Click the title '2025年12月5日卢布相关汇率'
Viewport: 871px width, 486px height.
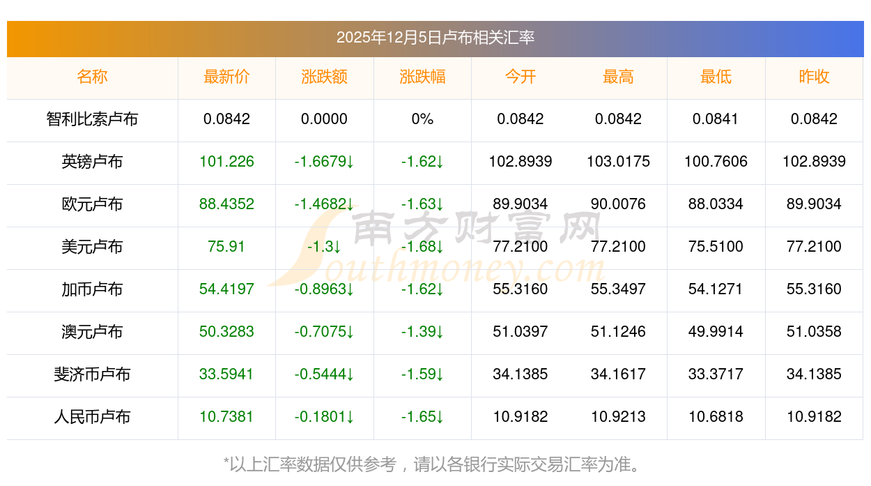click(x=435, y=38)
